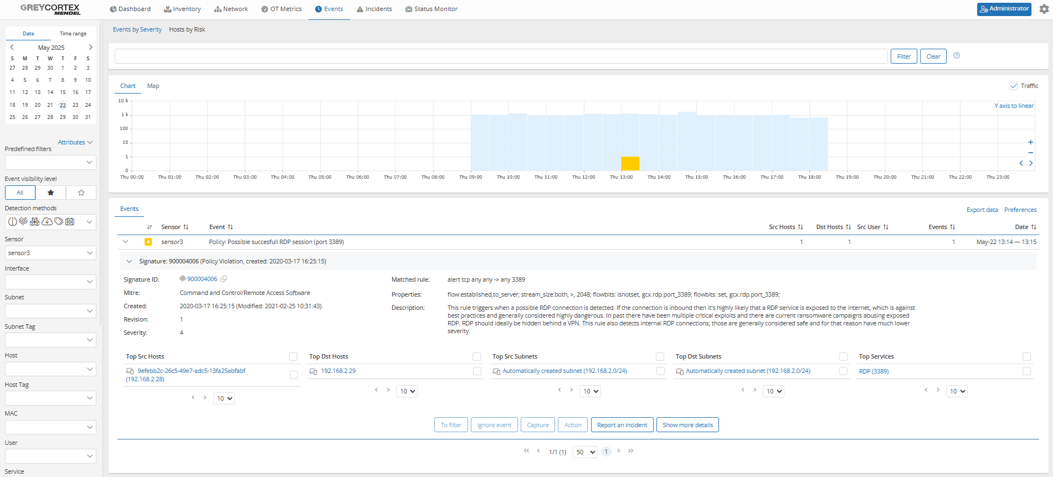Image resolution: width=1053 pixels, height=477 pixels.
Task: Shift chart timeline left arrow
Action: click(1021, 163)
